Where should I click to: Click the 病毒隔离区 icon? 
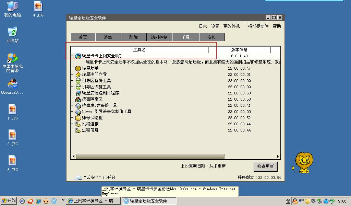pos(78,99)
